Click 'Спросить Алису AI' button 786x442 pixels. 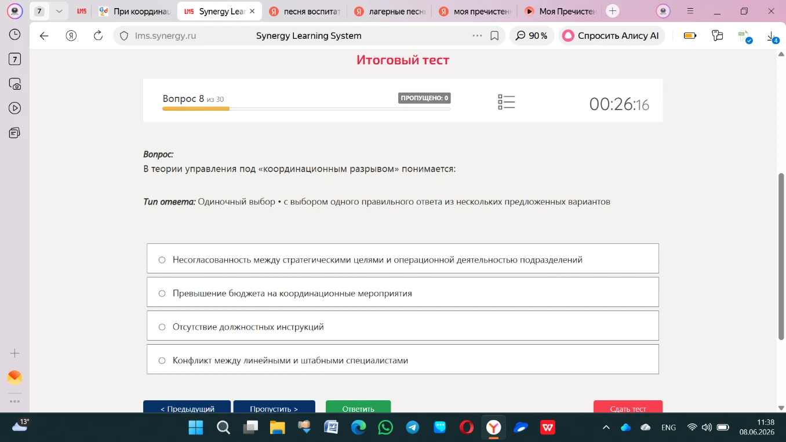pyautogui.click(x=612, y=36)
